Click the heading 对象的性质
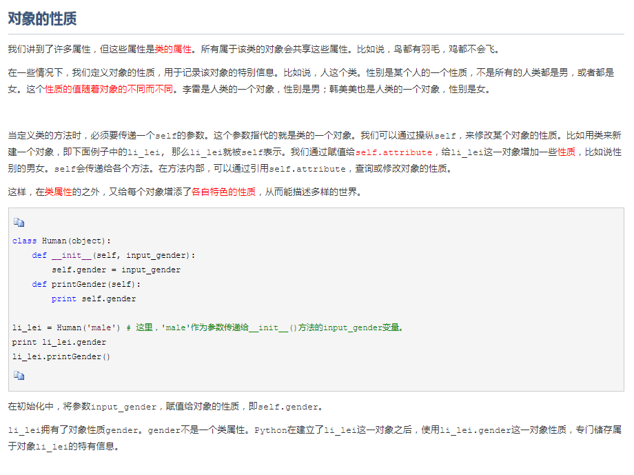The image size is (634, 475). pos(42,19)
